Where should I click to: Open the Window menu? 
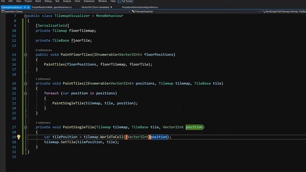(102, 1)
